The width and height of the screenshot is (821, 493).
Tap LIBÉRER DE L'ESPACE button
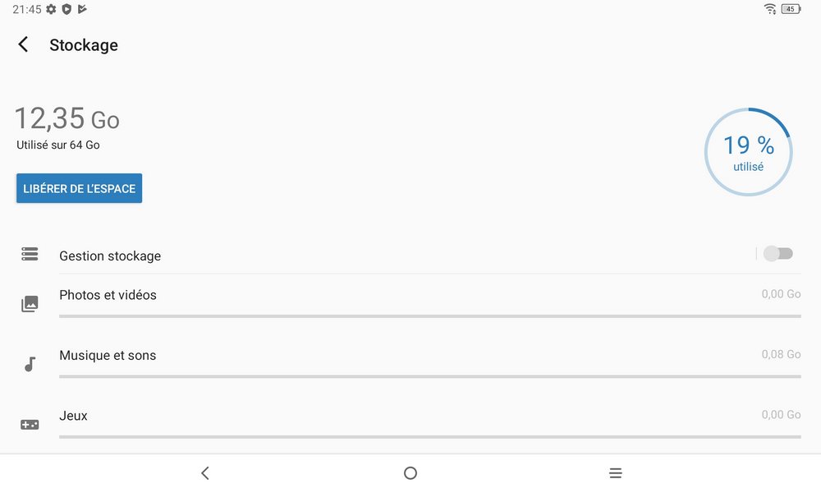(79, 188)
